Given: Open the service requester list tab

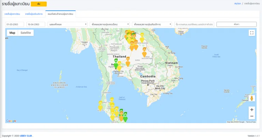Looking at the screenshot, I should pos(34,14).
